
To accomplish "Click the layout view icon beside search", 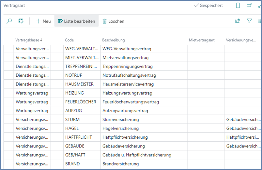I will [x=21, y=21].
